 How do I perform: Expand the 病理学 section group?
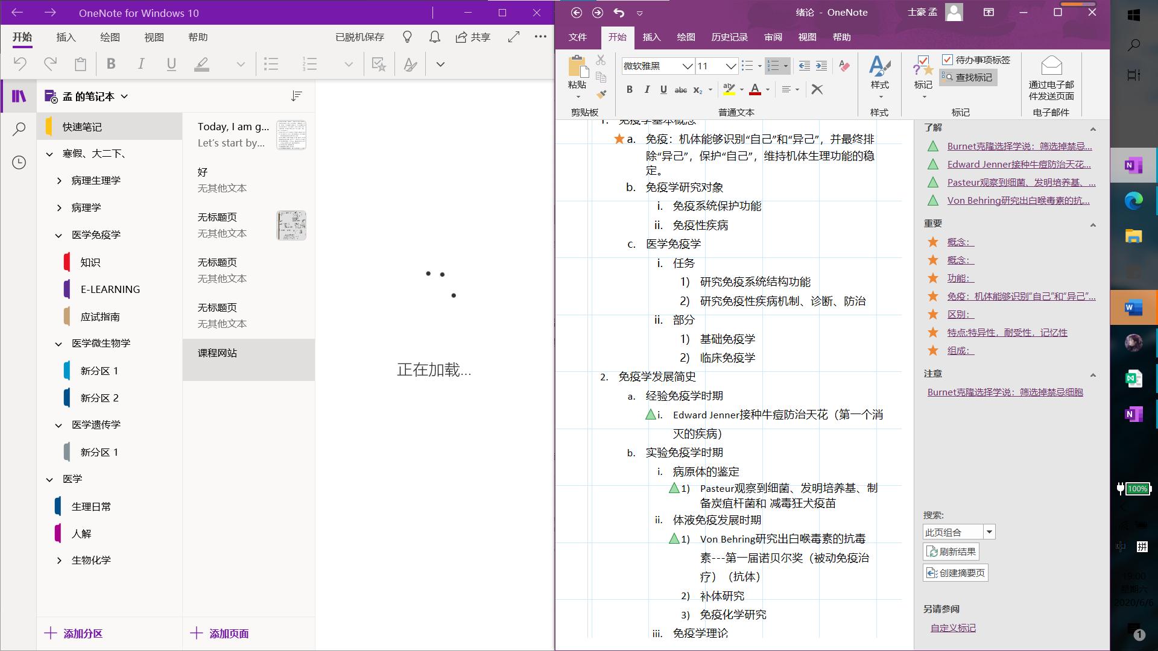(x=59, y=208)
